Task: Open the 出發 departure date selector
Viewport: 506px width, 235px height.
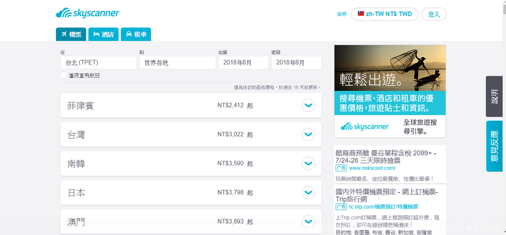Action: 243,63
